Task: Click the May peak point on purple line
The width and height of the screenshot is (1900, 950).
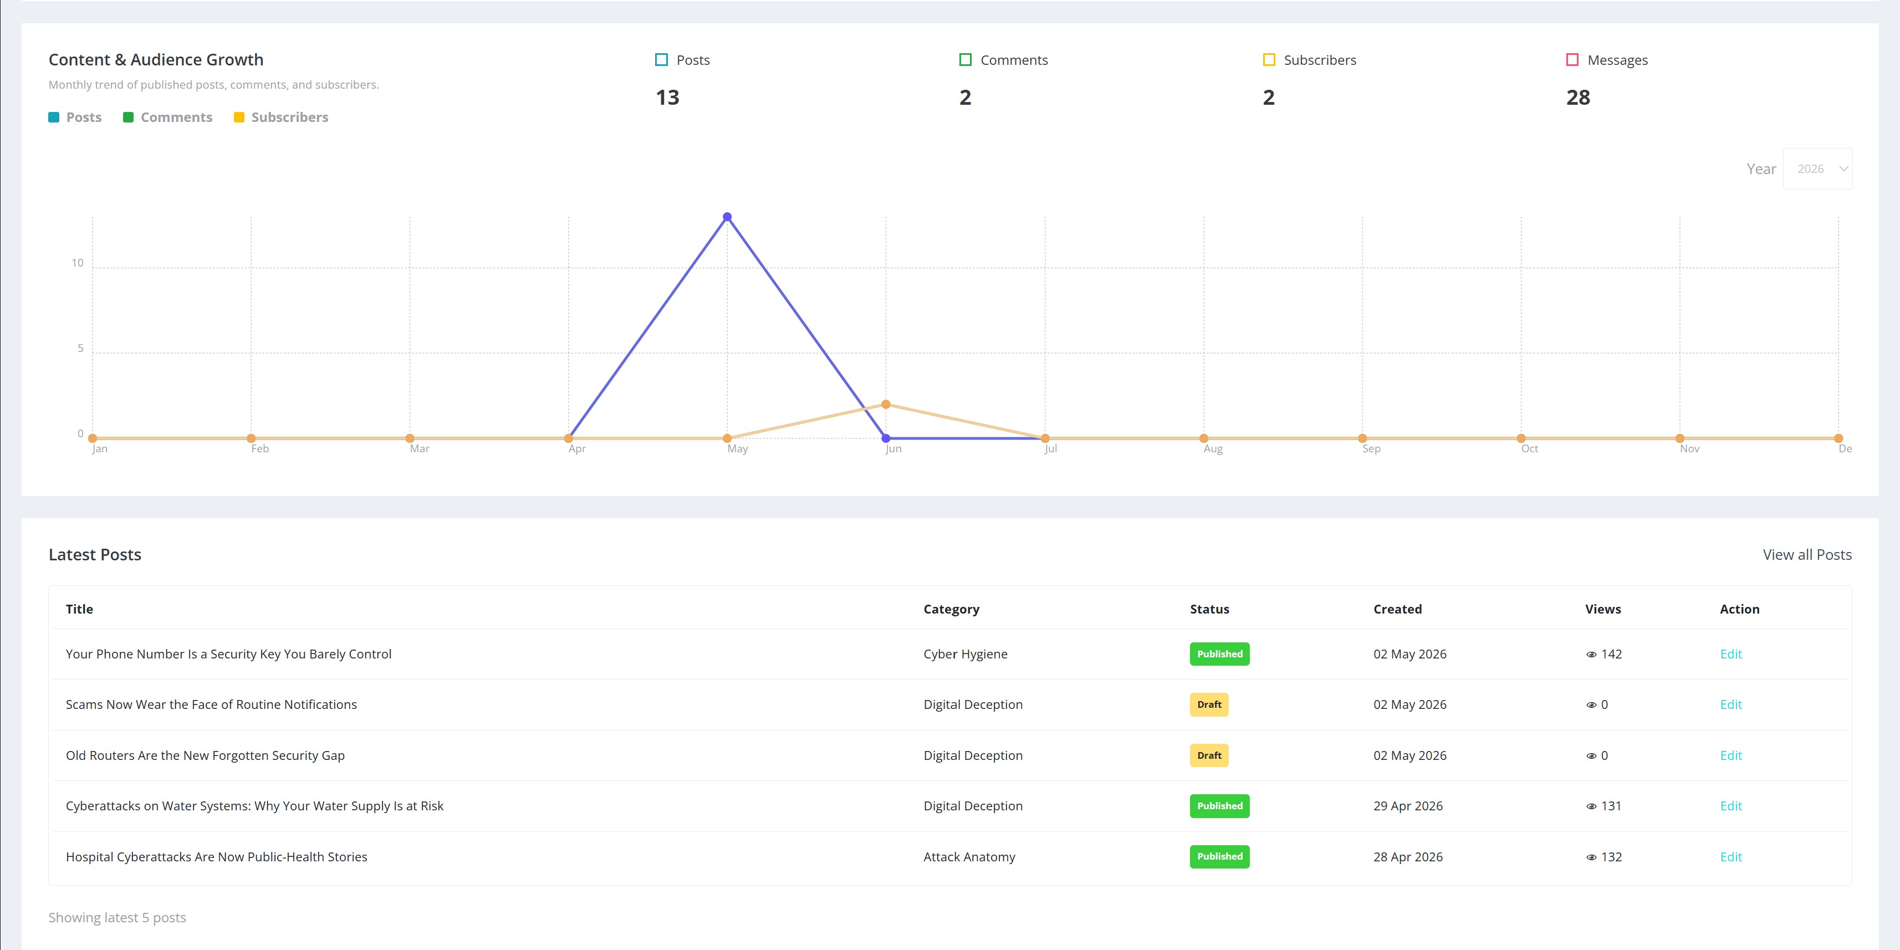Action: pyautogui.click(x=727, y=217)
